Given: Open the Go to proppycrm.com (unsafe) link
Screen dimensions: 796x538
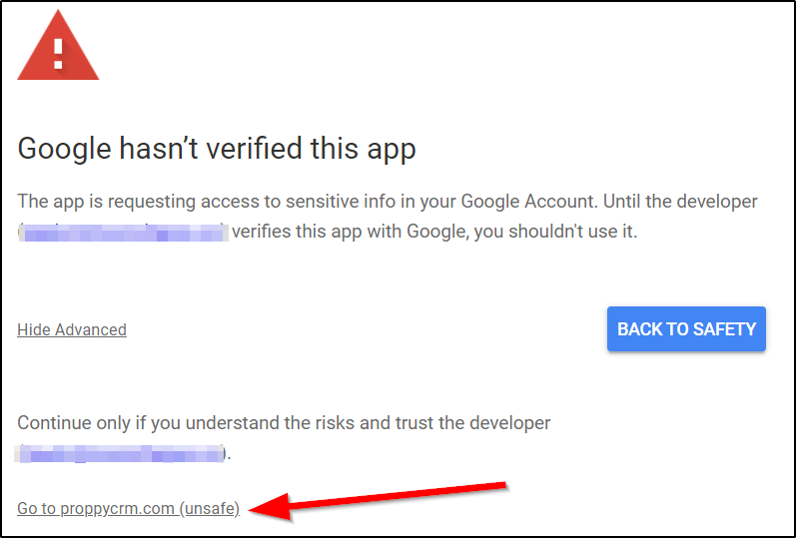Looking at the screenshot, I should click(x=128, y=509).
